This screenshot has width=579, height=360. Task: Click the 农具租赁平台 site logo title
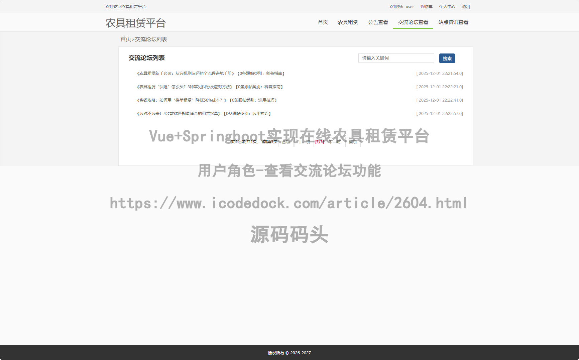pos(136,23)
